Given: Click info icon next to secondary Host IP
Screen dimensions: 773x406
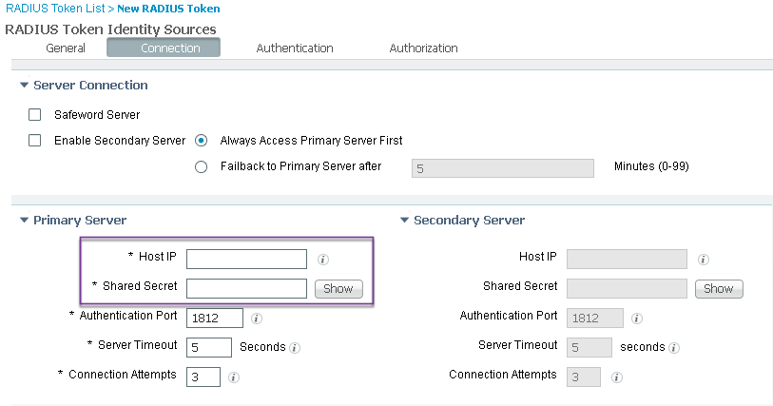Looking at the screenshot, I should click(x=704, y=260).
